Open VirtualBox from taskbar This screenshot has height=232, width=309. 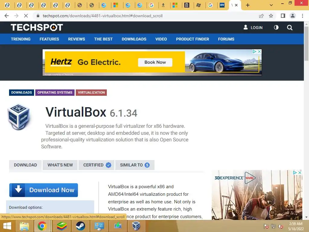click(x=136, y=226)
